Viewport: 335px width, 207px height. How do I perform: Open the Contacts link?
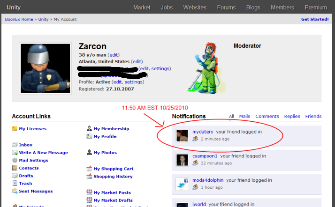29,168
